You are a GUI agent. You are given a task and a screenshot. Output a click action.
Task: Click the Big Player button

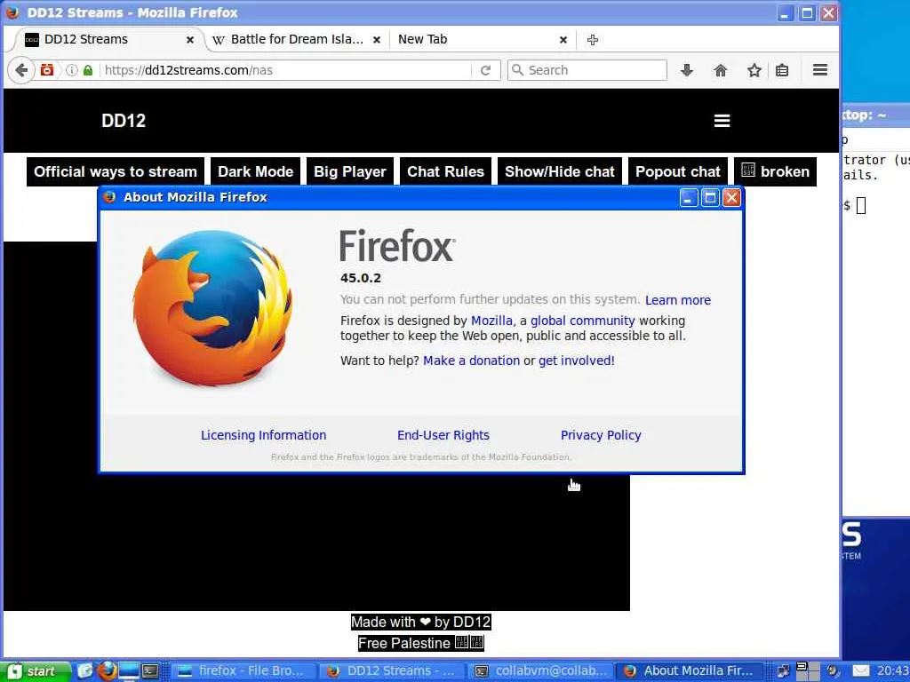[x=350, y=171]
